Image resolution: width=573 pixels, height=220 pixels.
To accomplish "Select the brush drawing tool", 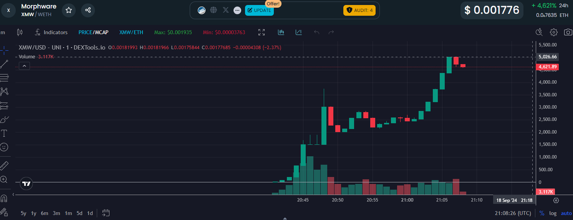I will (x=4, y=119).
